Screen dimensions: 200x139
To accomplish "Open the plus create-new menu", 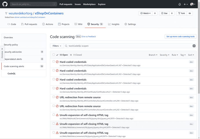I will click(186, 4).
